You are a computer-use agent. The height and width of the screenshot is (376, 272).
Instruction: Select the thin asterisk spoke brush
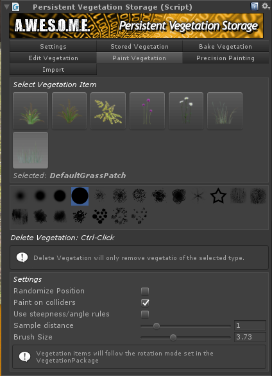pyautogui.click(x=198, y=196)
